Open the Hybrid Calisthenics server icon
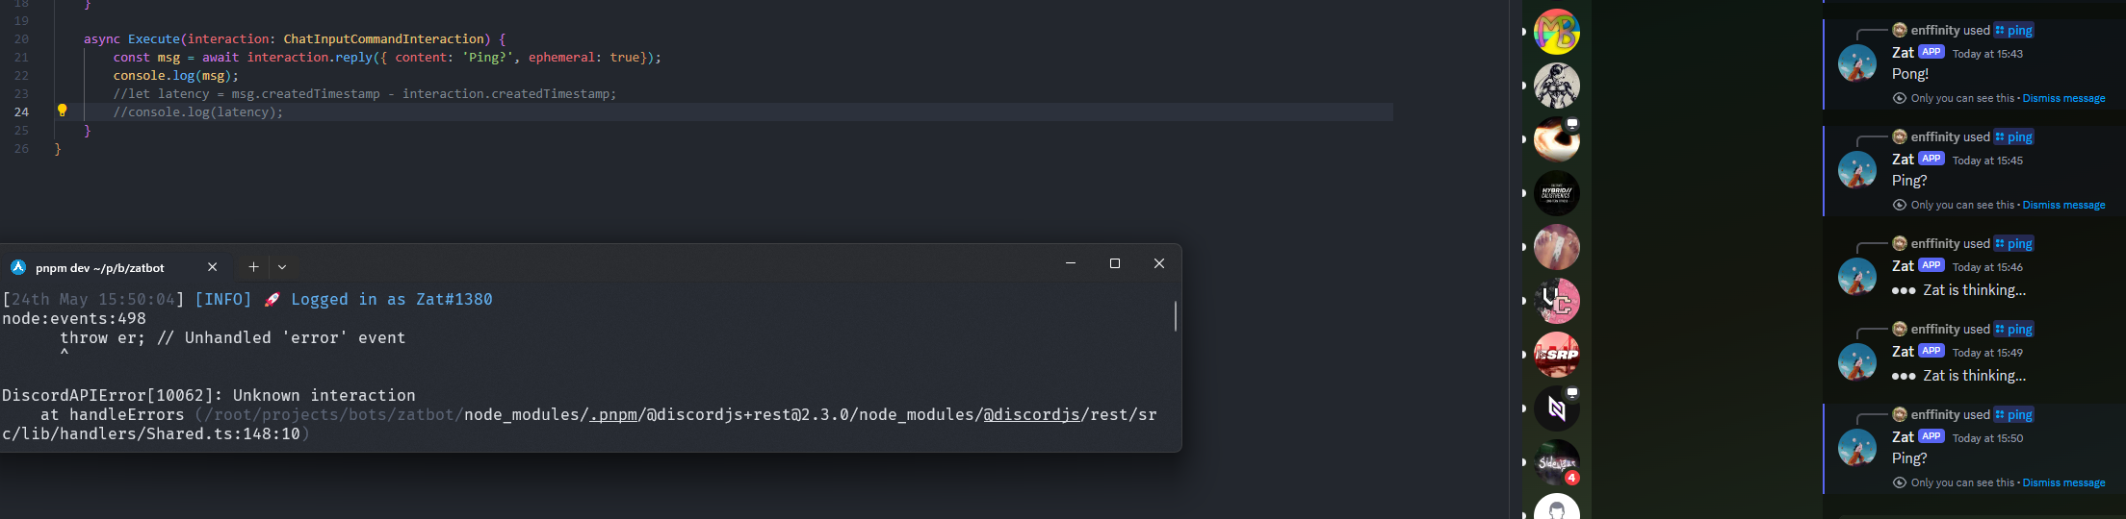Image resolution: width=2126 pixels, height=519 pixels. tap(1557, 193)
